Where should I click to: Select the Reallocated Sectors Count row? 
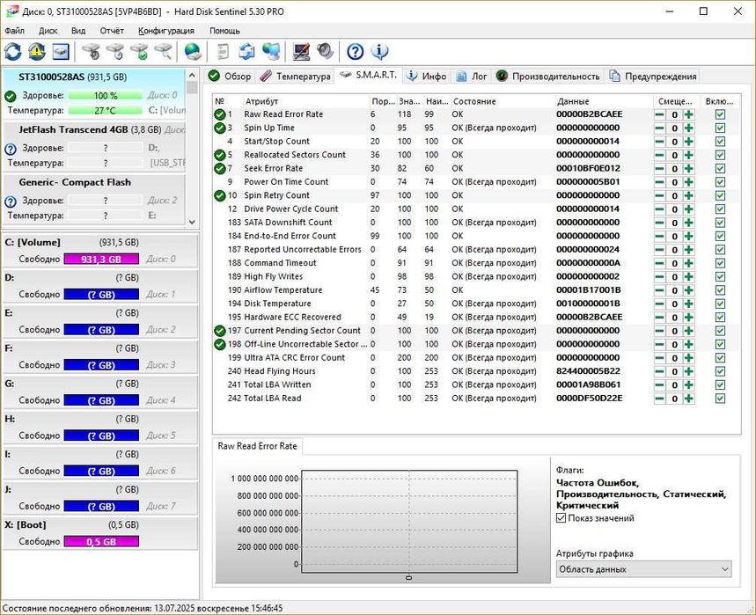coord(294,155)
